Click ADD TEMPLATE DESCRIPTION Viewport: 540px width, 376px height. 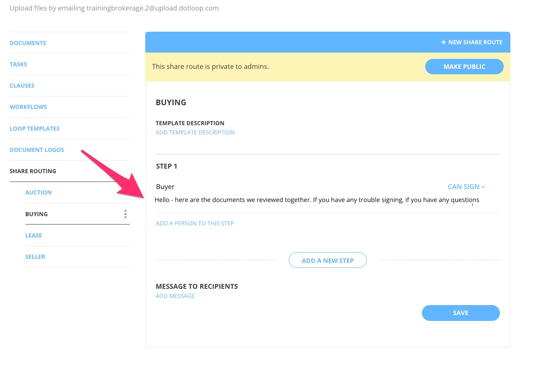tap(195, 132)
